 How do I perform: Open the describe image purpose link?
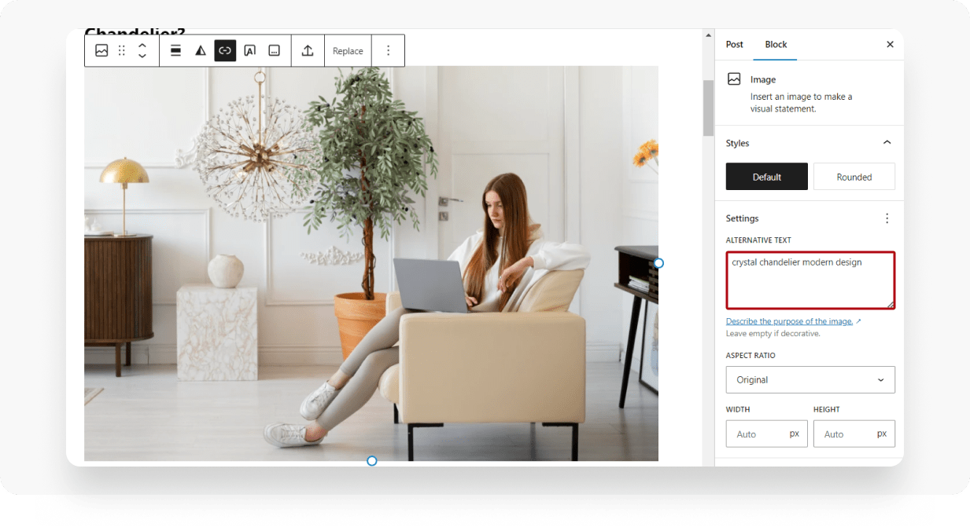[789, 320]
